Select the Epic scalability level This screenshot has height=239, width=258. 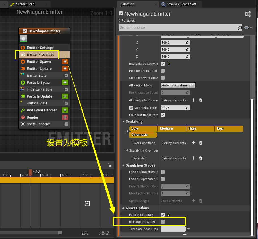click(x=229, y=128)
